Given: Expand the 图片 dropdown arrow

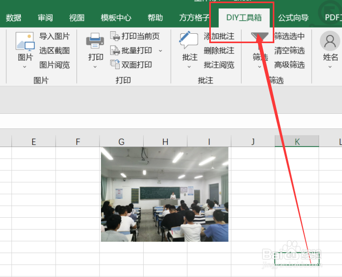Looking at the screenshot, I should 24,67.
